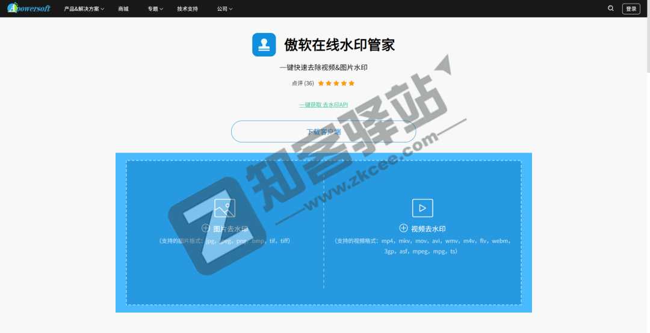Click the blue stamp app icon

click(x=264, y=44)
